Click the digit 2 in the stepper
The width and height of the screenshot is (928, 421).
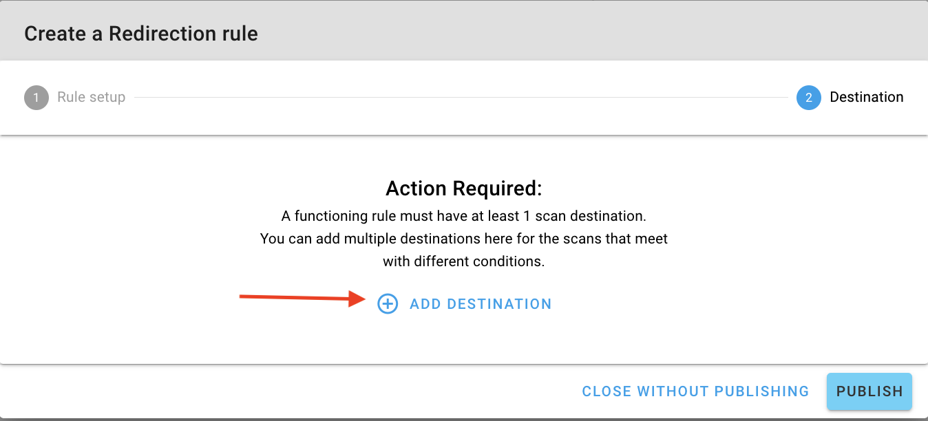[808, 98]
